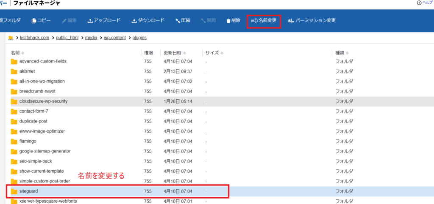Open Permission change (パーミッション変更)
This screenshot has height=204, width=434.
312,20
